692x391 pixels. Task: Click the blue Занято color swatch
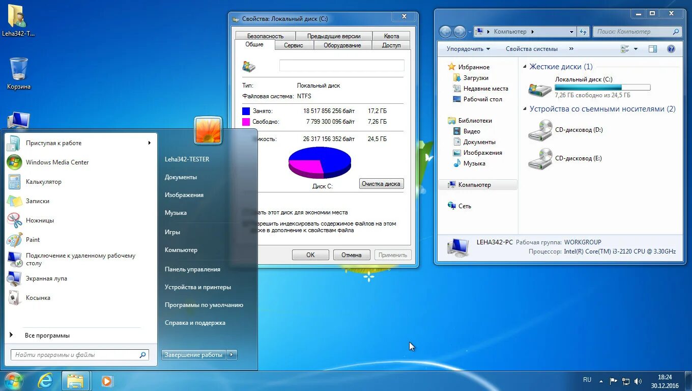point(246,111)
